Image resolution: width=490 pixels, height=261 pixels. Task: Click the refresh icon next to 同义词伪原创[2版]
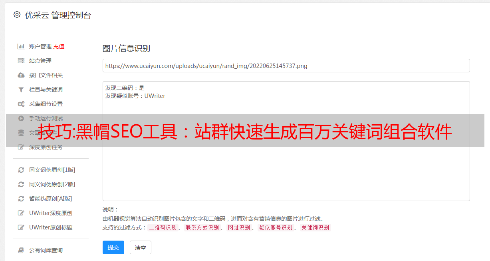pos(21,184)
